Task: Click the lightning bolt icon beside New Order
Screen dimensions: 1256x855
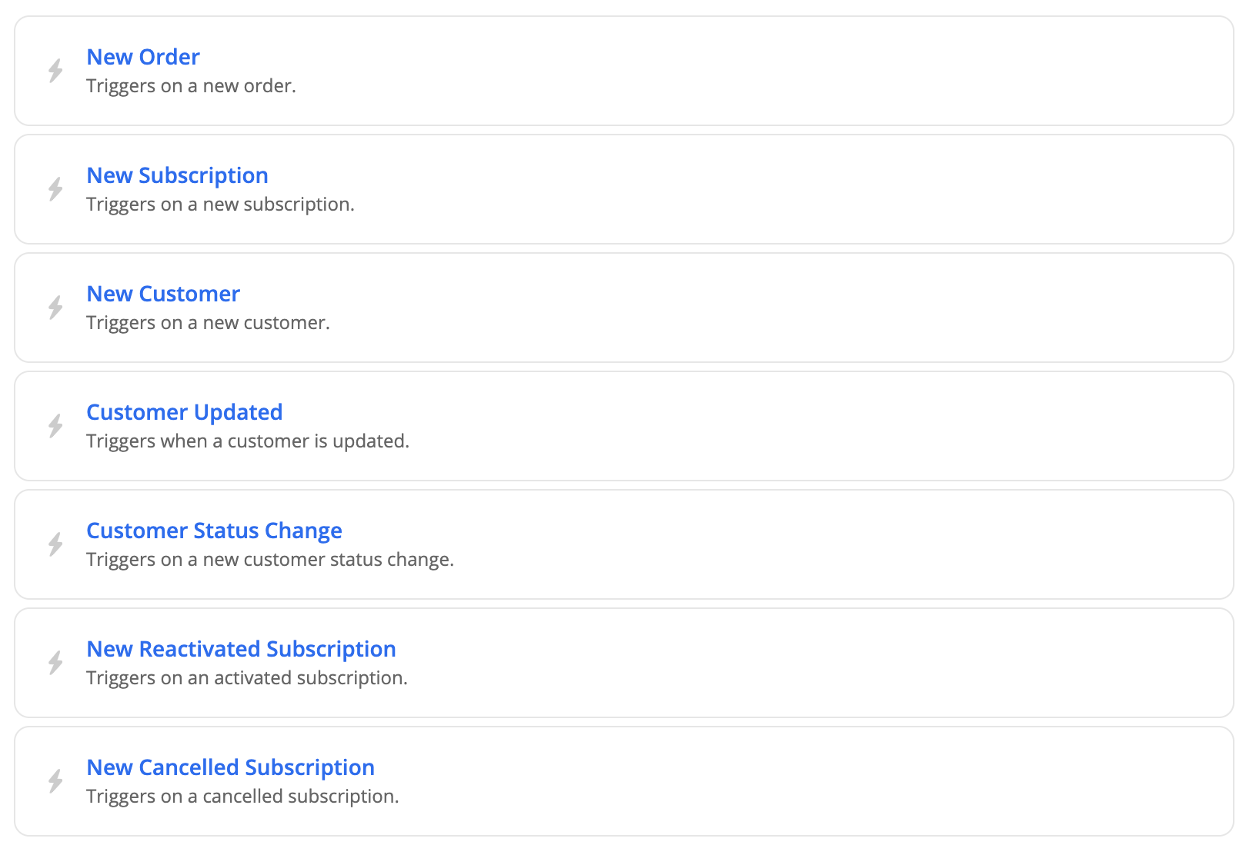Action: 55,71
